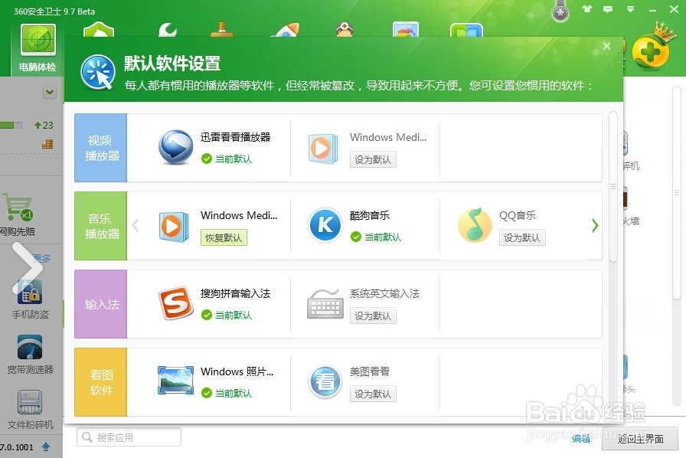Click the 系统英文输入法 keyboard icon
Image resolution: width=686 pixels, height=458 pixels.
[325, 304]
